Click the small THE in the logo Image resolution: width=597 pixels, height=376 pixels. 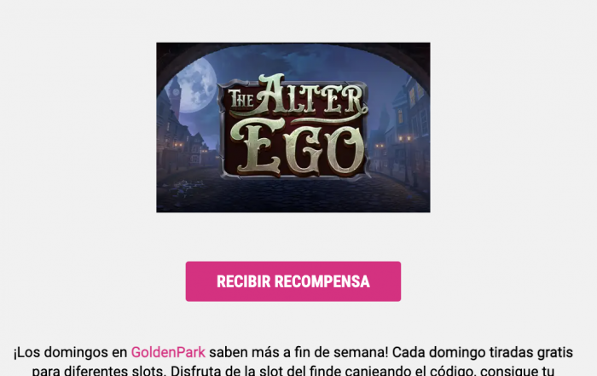(241, 99)
